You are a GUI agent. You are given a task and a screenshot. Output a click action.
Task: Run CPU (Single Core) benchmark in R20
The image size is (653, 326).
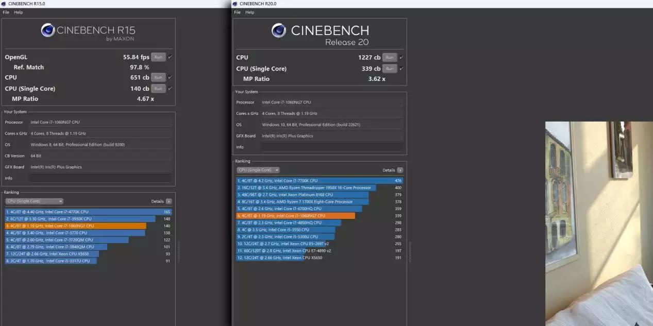pyautogui.click(x=390, y=68)
